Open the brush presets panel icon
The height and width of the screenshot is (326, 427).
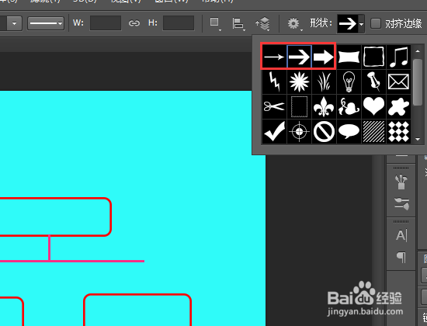click(401, 182)
